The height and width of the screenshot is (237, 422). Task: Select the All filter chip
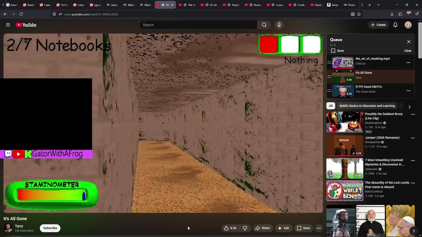(x=331, y=106)
